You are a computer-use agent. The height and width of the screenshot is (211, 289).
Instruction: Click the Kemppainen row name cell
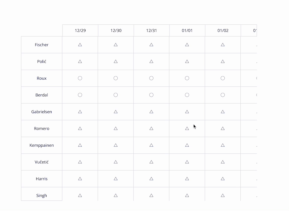tap(42, 145)
